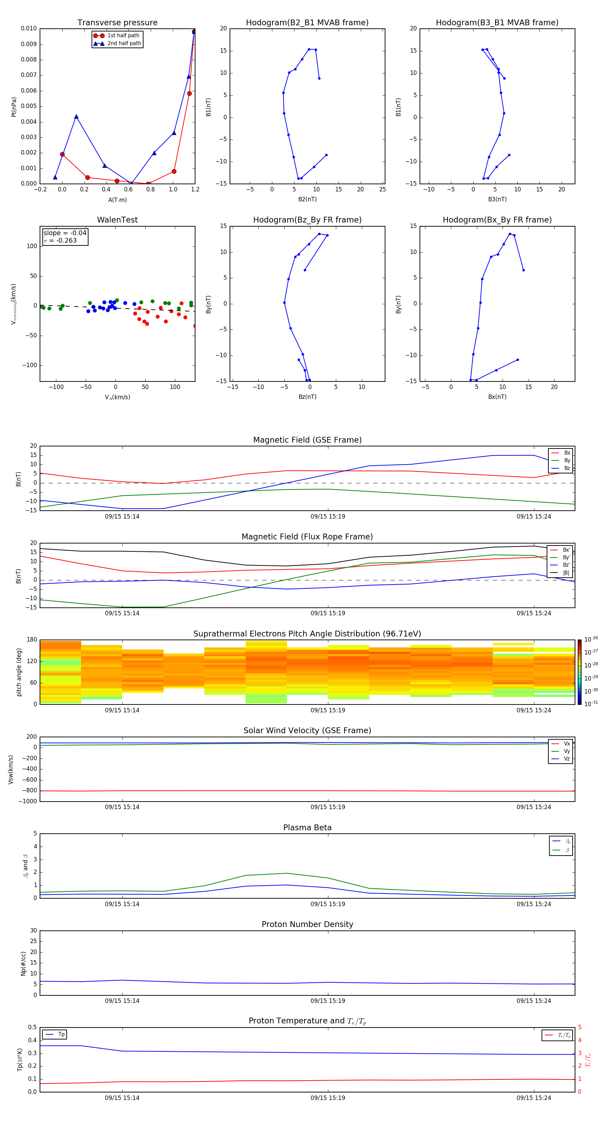
Task: Click the "Bz(nT)" x-axis label
Action: point(307,397)
